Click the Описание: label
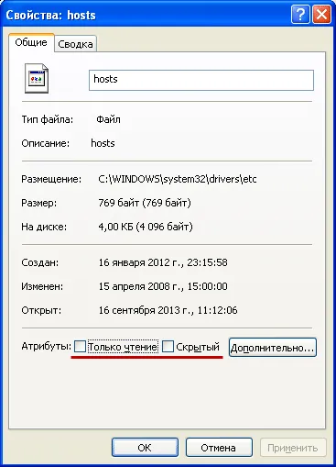This screenshot has height=467, width=336. (x=46, y=143)
